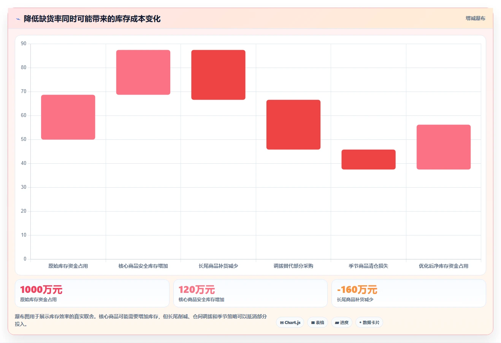The width and height of the screenshot is (501, 343).
Task: Click the 增减瀑布 label in header
Action: (x=476, y=18)
